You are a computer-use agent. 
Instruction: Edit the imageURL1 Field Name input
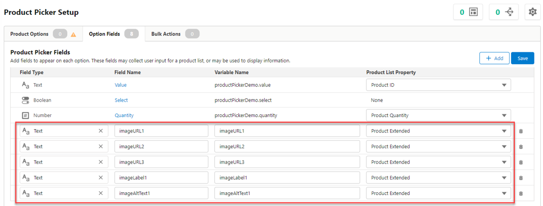tap(161, 131)
